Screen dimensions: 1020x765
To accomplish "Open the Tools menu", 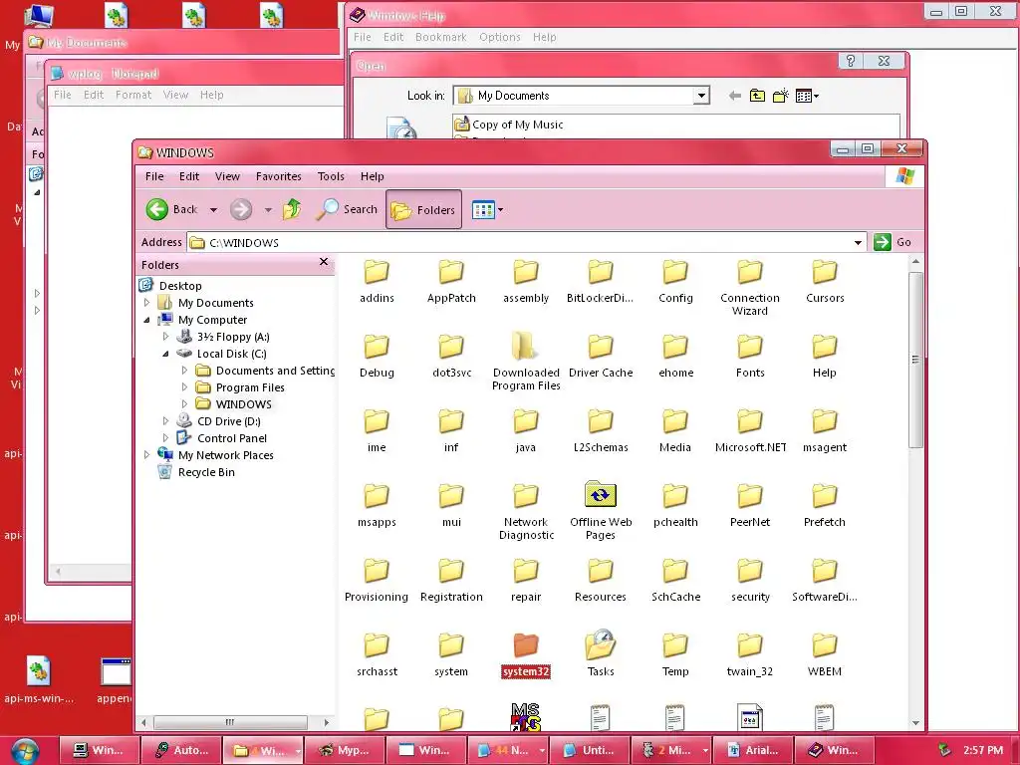I will (x=331, y=176).
